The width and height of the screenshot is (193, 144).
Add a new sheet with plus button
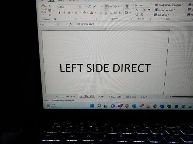click(157, 97)
